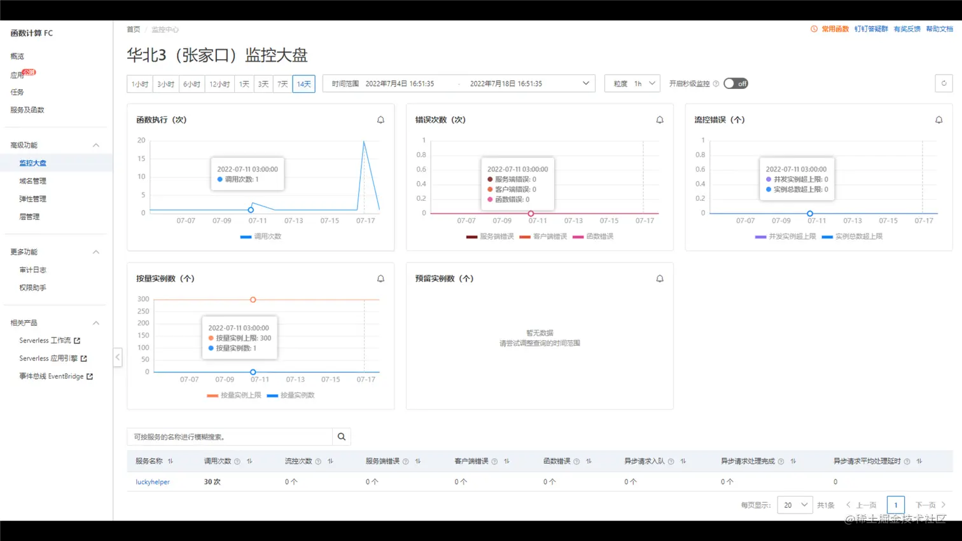Click page number 1 in pagination
Viewport: 962px width, 541px height.
[x=895, y=505]
